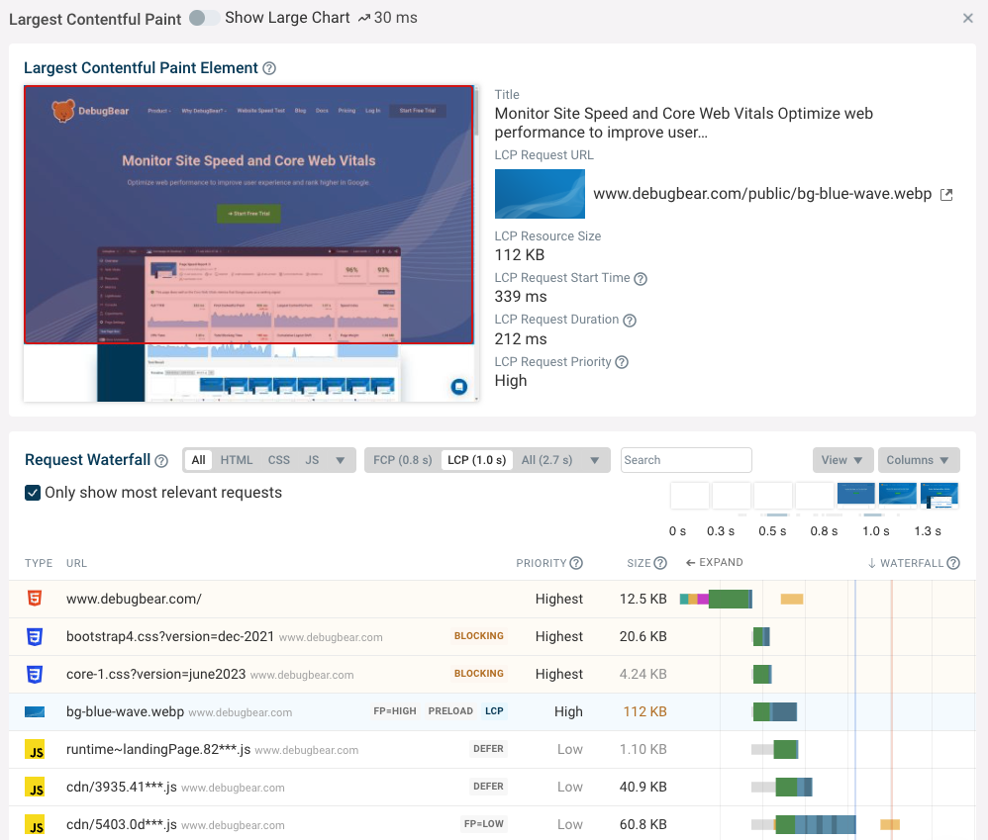Click help icon in Priority column header
The image size is (988, 840).
(576, 563)
